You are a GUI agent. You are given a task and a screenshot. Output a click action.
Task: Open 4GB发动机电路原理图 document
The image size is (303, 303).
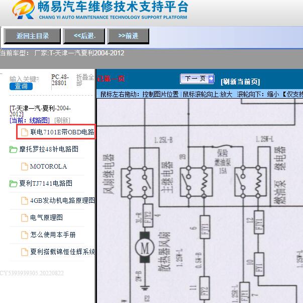click(62, 200)
